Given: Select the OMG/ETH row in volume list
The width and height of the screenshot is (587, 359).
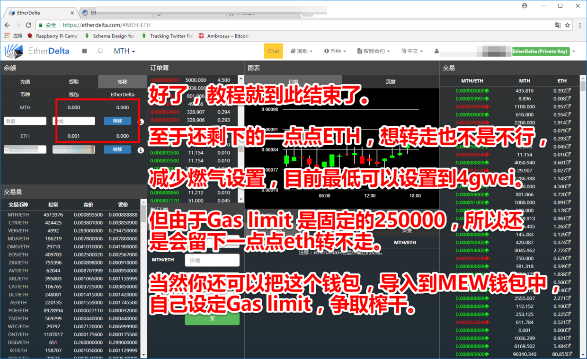Looking at the screenshot, I should point(71,246).
